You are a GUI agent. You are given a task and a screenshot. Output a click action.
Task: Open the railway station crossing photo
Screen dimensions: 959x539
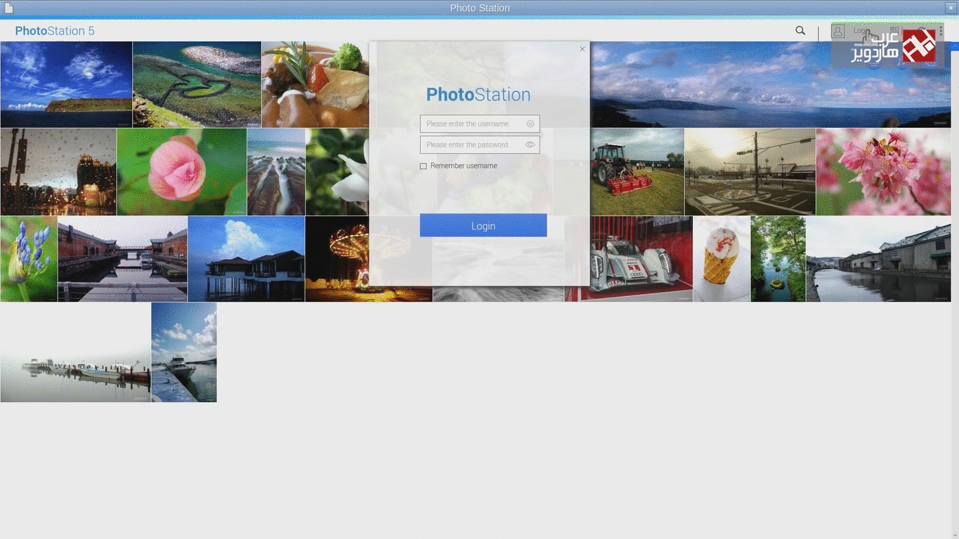[750, 171]
